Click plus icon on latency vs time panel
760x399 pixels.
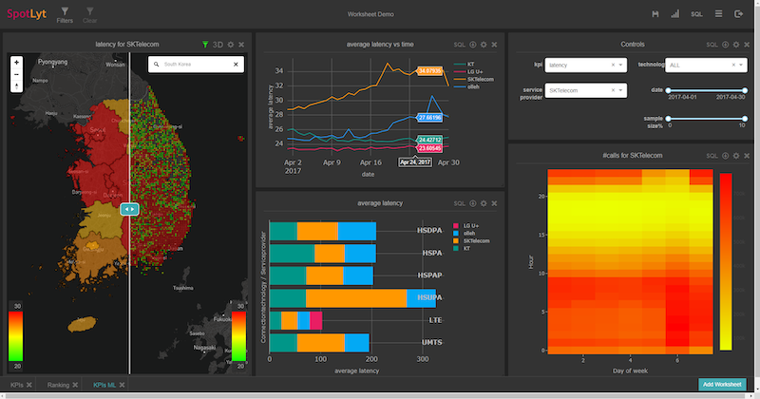[x=472, y=45]
